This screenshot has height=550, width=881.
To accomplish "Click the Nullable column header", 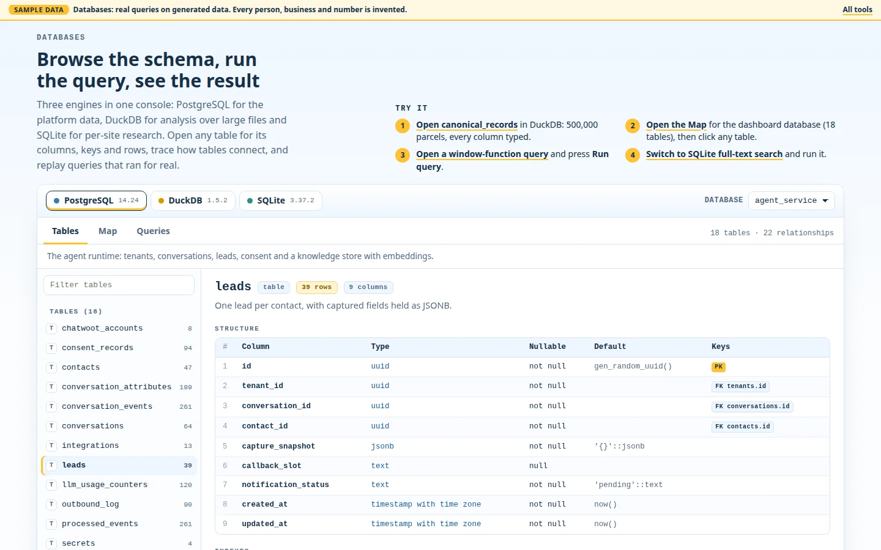I will (x=547, y=346).
